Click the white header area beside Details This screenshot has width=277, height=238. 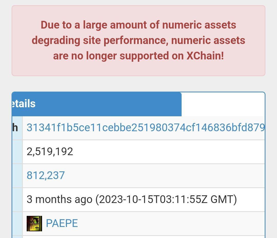(x=223, y=104)
